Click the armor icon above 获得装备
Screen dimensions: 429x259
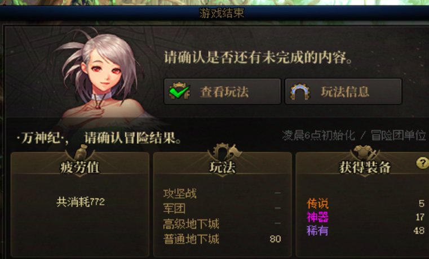365,152
